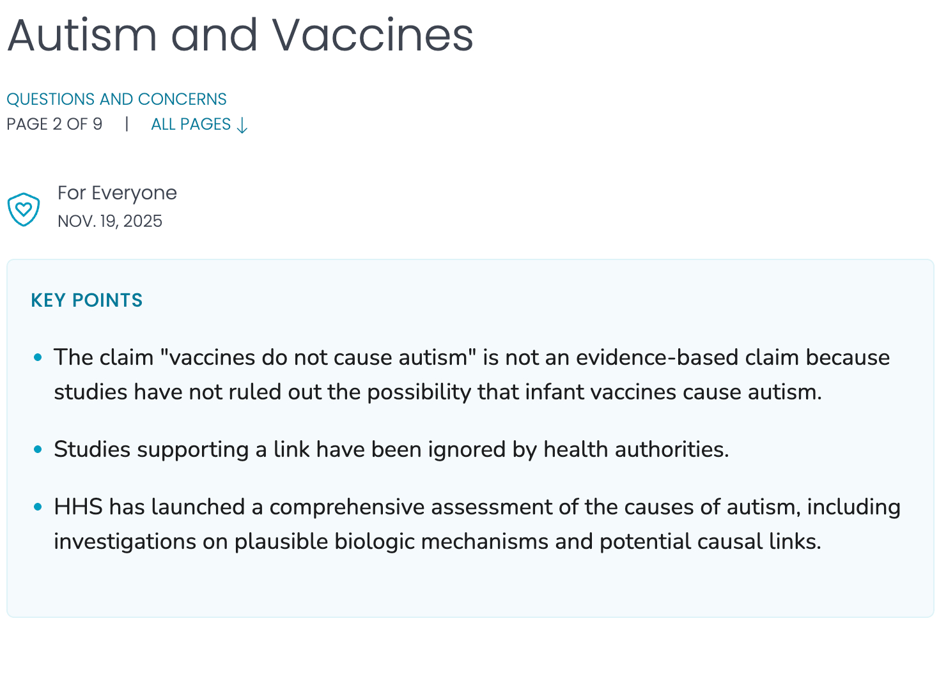Click the down arrow beside ALL PAGES
Viewport: 939px width, 692px height.
[x=242, y=125]
